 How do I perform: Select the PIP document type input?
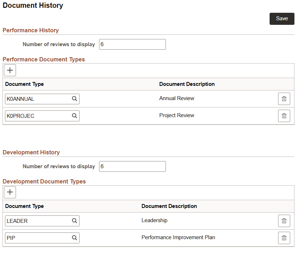point(36,238)
